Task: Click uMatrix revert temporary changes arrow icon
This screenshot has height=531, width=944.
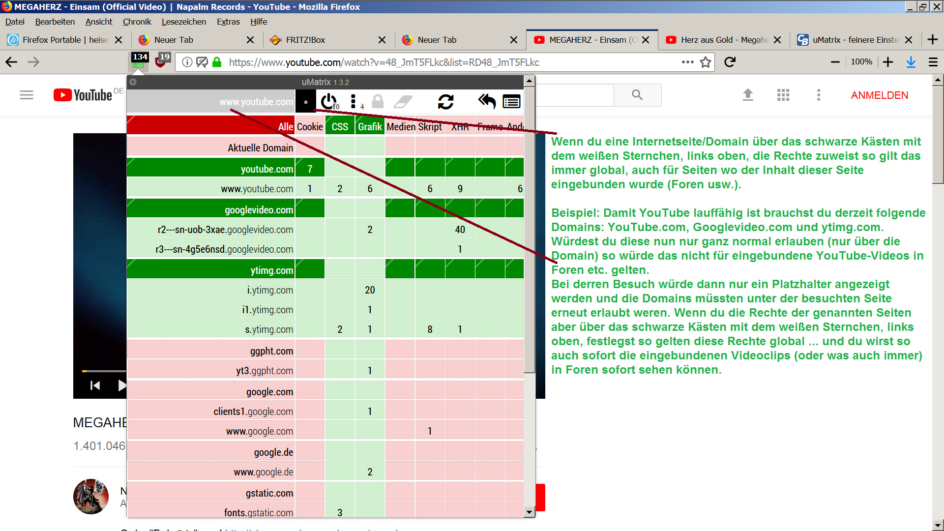Action: point(486,102)
